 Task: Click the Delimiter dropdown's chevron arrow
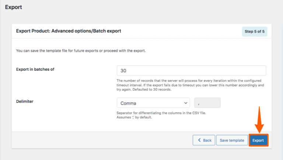185,103
